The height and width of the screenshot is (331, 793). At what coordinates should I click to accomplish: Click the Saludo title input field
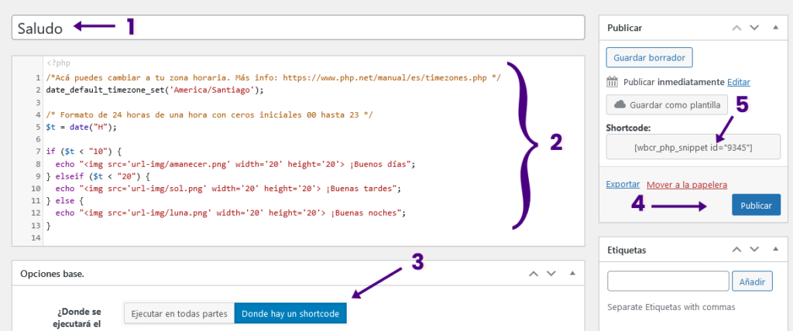coord(298,27)
